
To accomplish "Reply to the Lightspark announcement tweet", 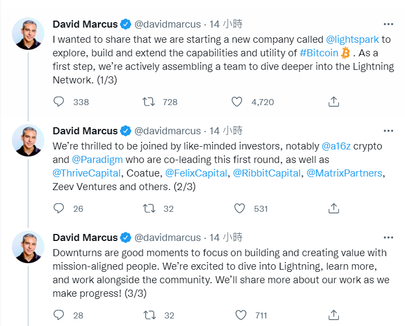I will pyautogui.click(x=59, y=101).
